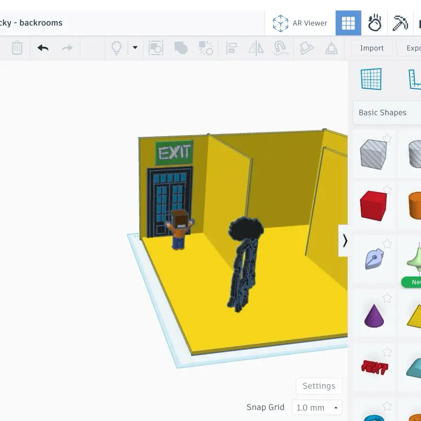The height and width of the screenshot is (421, 421).
Task: Favorite the Scribble shape with star
Action: tap(387, 244)
